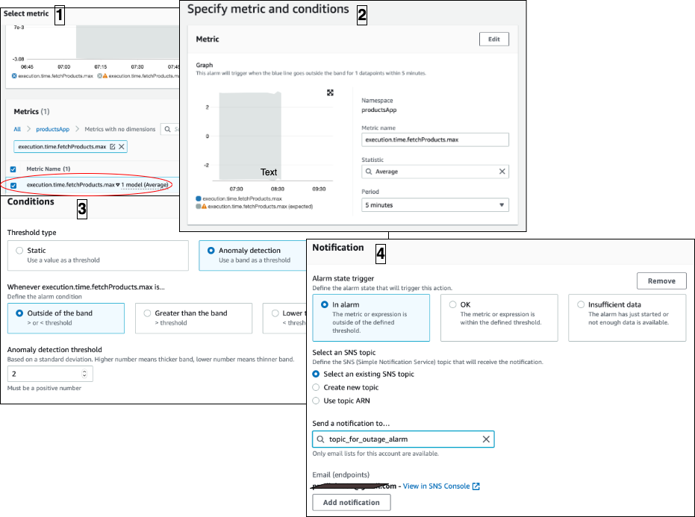
Task: Open the Period dropdown showing 5 minutes
Action: 435,205
